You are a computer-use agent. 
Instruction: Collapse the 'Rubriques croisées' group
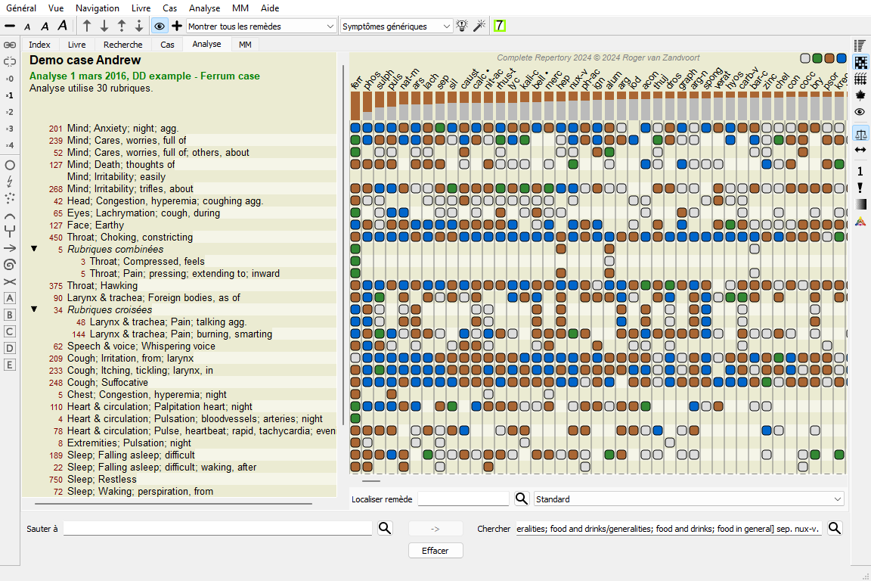34,309
